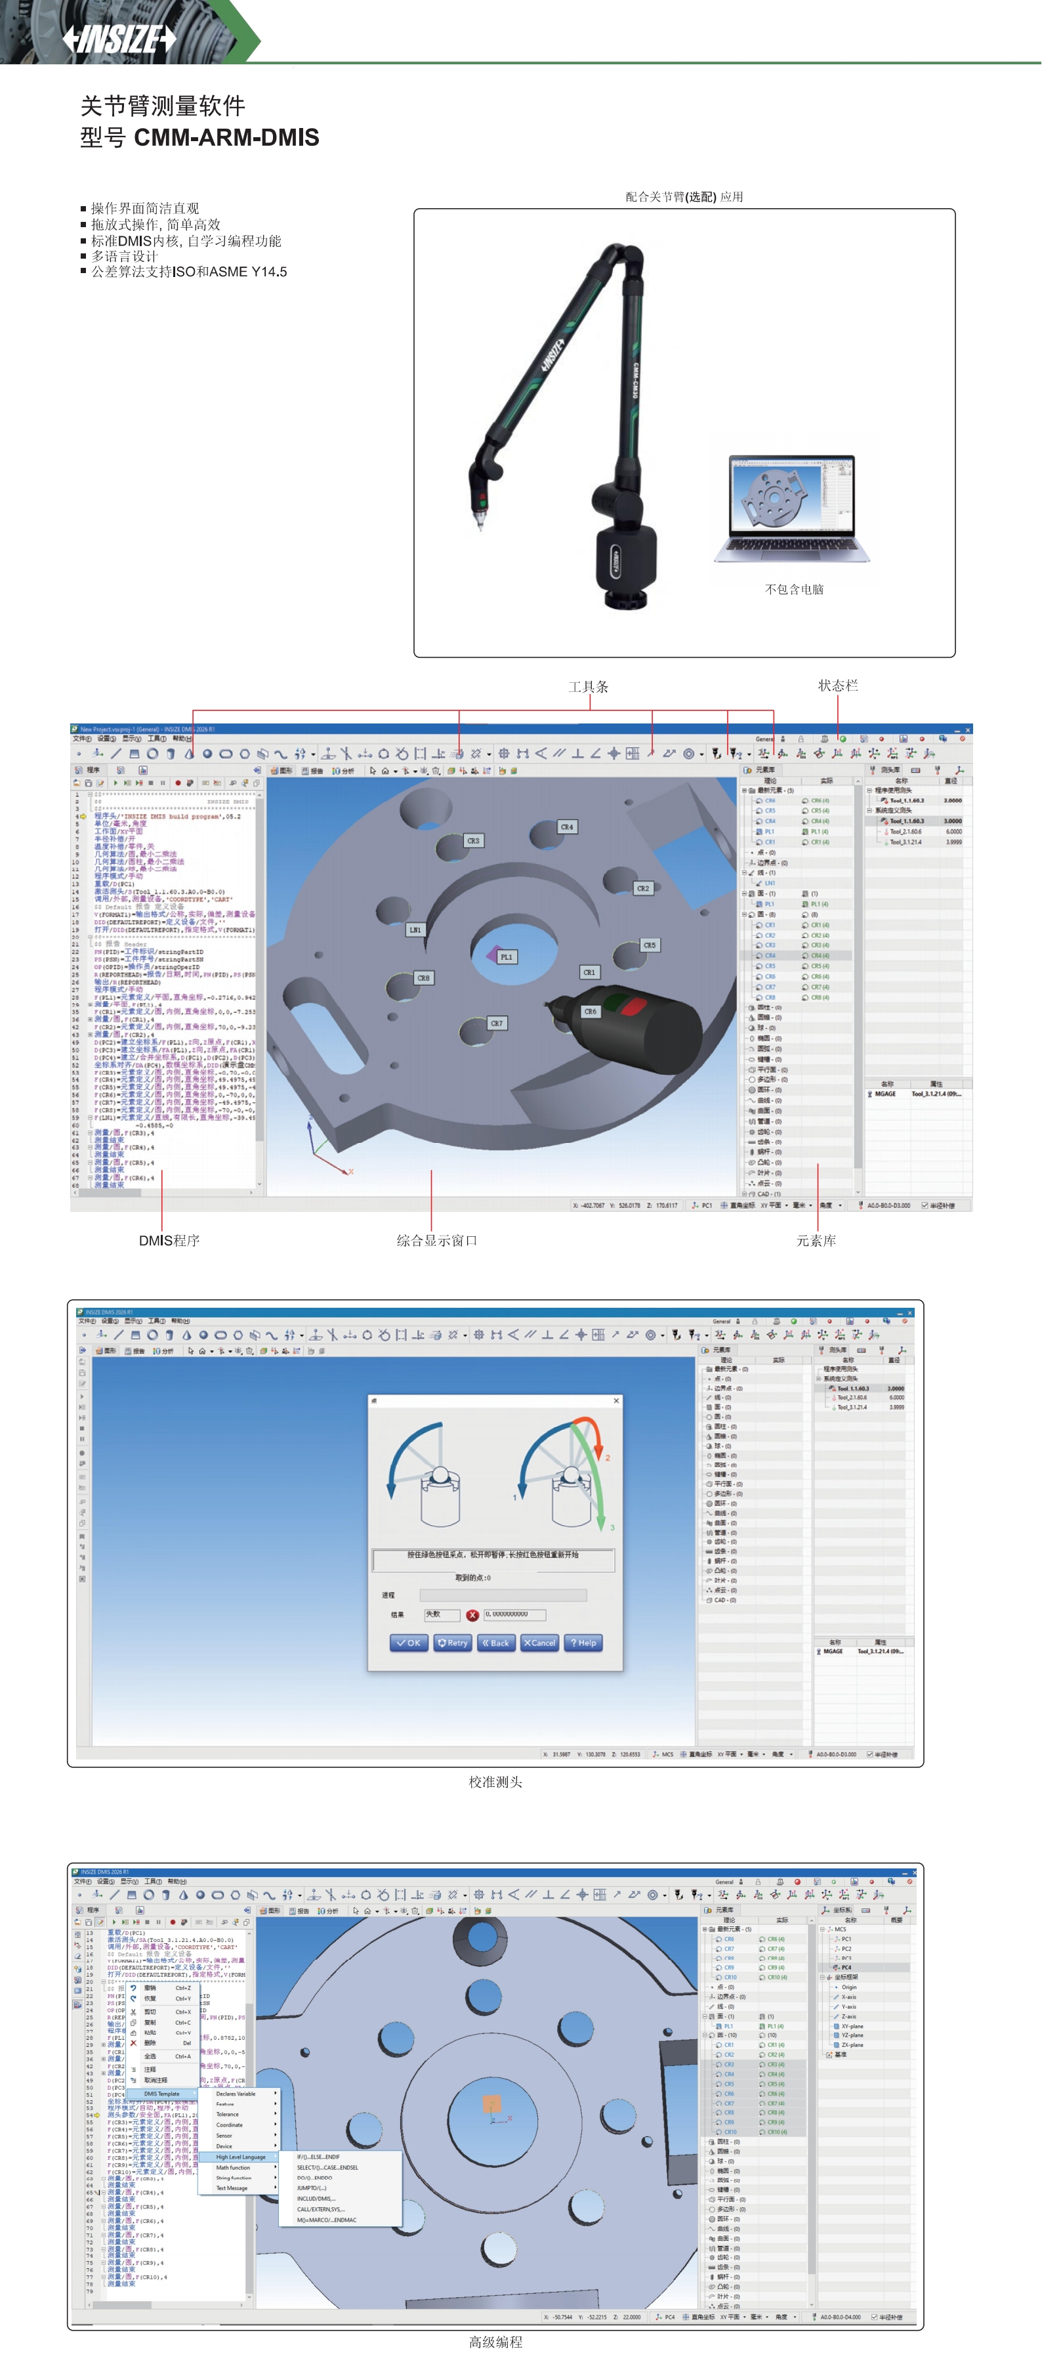Click the 删除 red X icon in context menu

tap(133, 2042)
